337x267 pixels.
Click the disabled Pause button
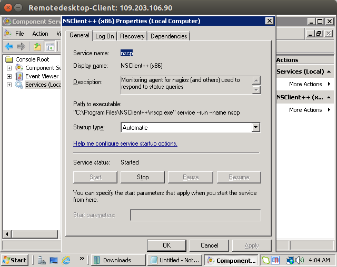click(191, 177)
